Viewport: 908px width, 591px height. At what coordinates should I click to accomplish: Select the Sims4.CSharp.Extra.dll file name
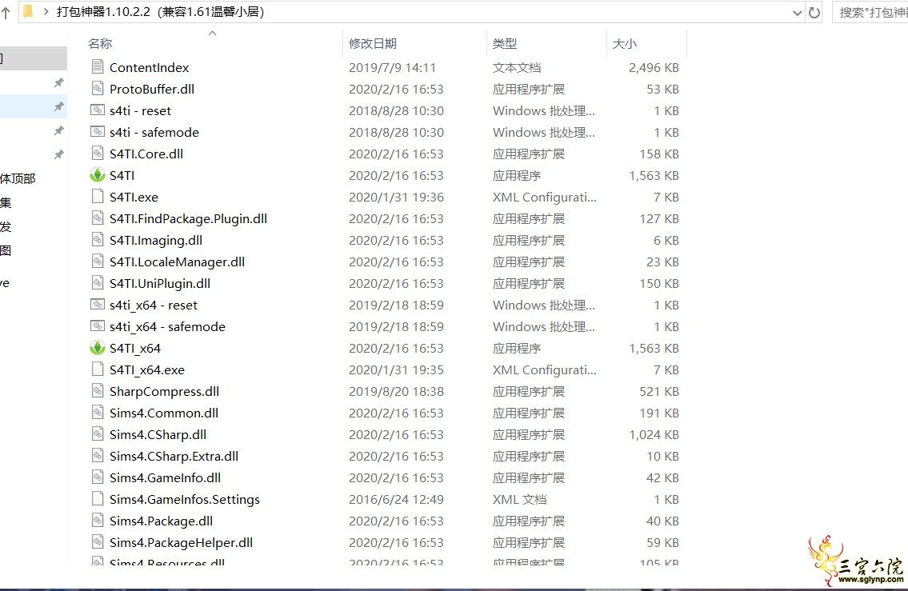click(x=174, y=456)
